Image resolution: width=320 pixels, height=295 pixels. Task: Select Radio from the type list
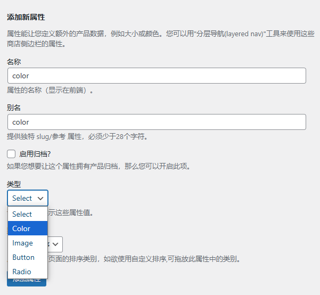pos(22,272)
